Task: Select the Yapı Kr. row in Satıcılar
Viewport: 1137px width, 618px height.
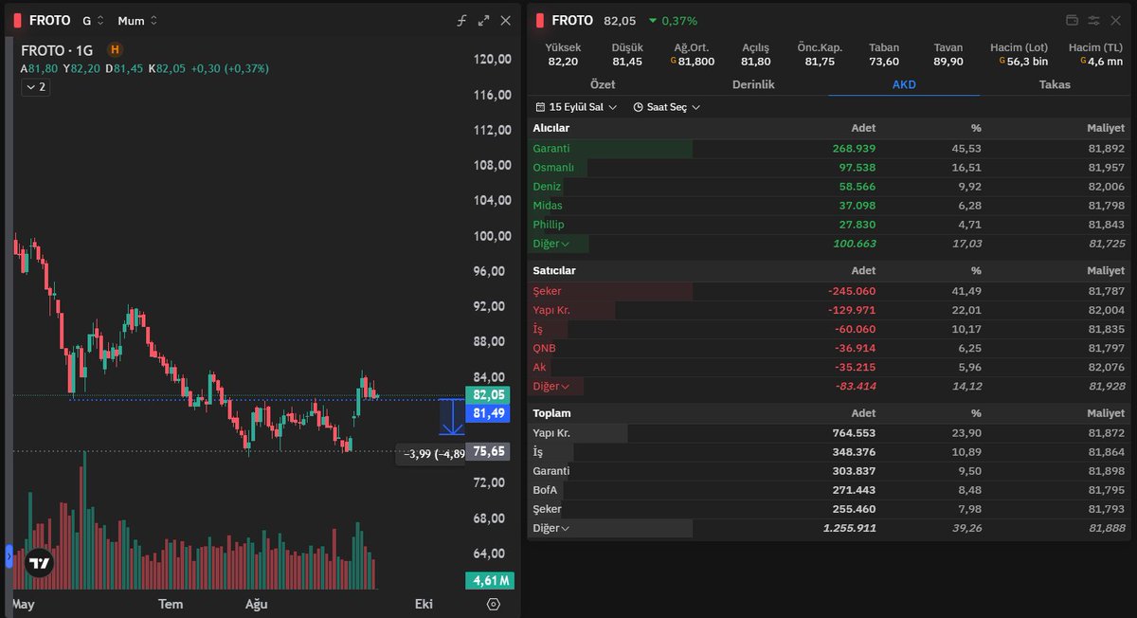Action: click(829, 310)
